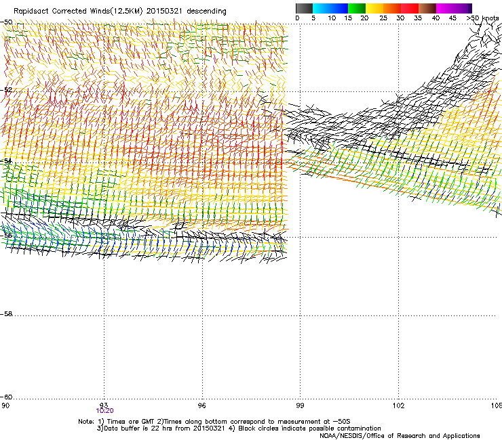502x440 pixels.
Task: Click the longitude label '90'
Action: 5,405
